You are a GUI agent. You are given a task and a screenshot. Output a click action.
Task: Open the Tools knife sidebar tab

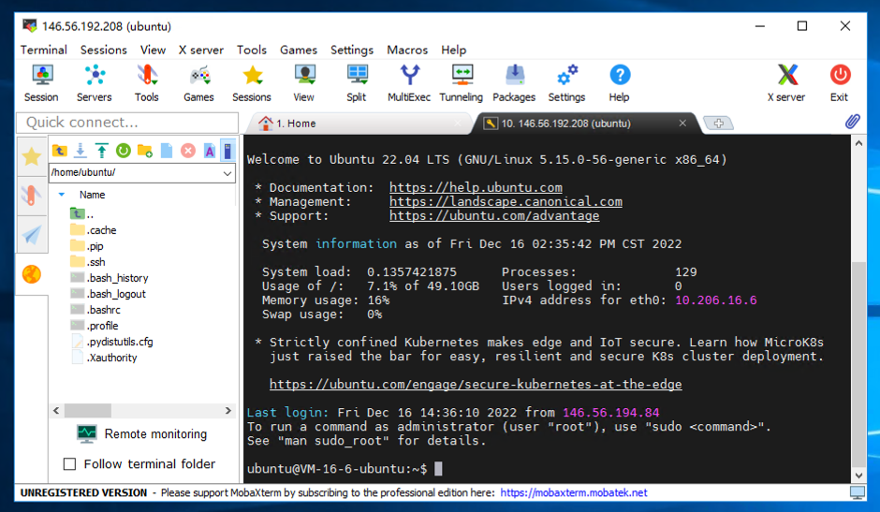(x=32, y=196)
